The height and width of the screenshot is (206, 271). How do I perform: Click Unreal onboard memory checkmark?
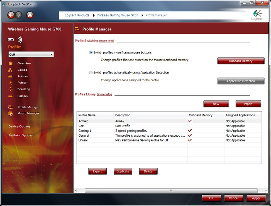[x=190, y=140]
